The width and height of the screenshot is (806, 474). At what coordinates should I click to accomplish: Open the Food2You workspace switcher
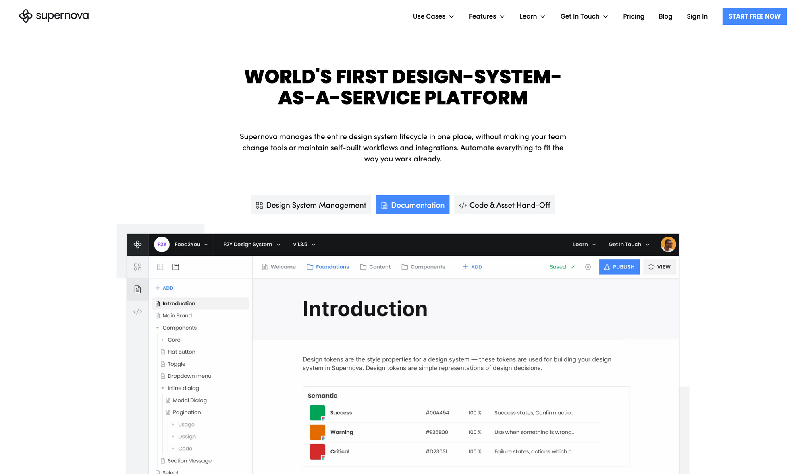pyautogui.click(x=191, y=244)
